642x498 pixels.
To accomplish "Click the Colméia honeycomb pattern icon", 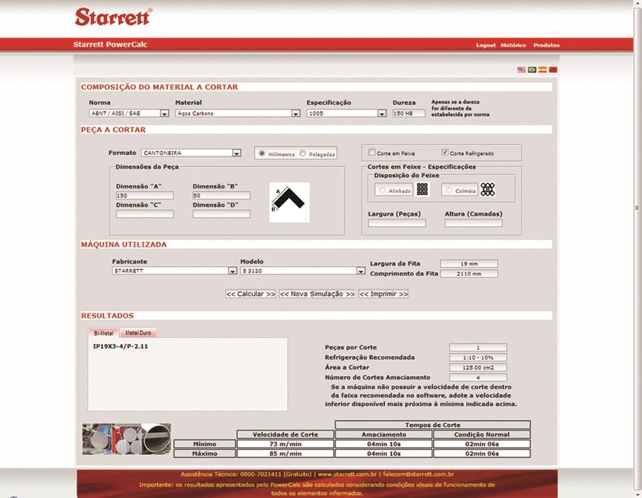I will 488,190.
